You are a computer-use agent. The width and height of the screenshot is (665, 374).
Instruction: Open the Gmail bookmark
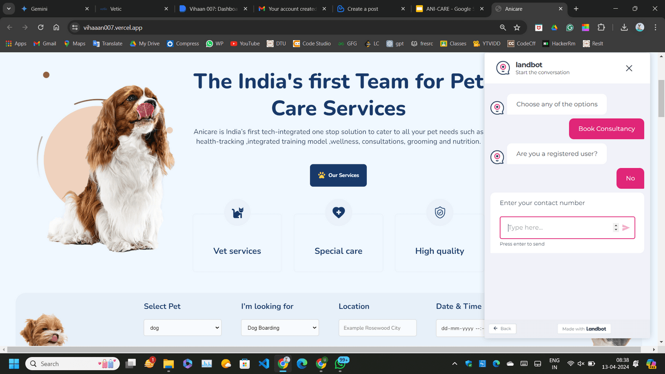click(45, 43)
